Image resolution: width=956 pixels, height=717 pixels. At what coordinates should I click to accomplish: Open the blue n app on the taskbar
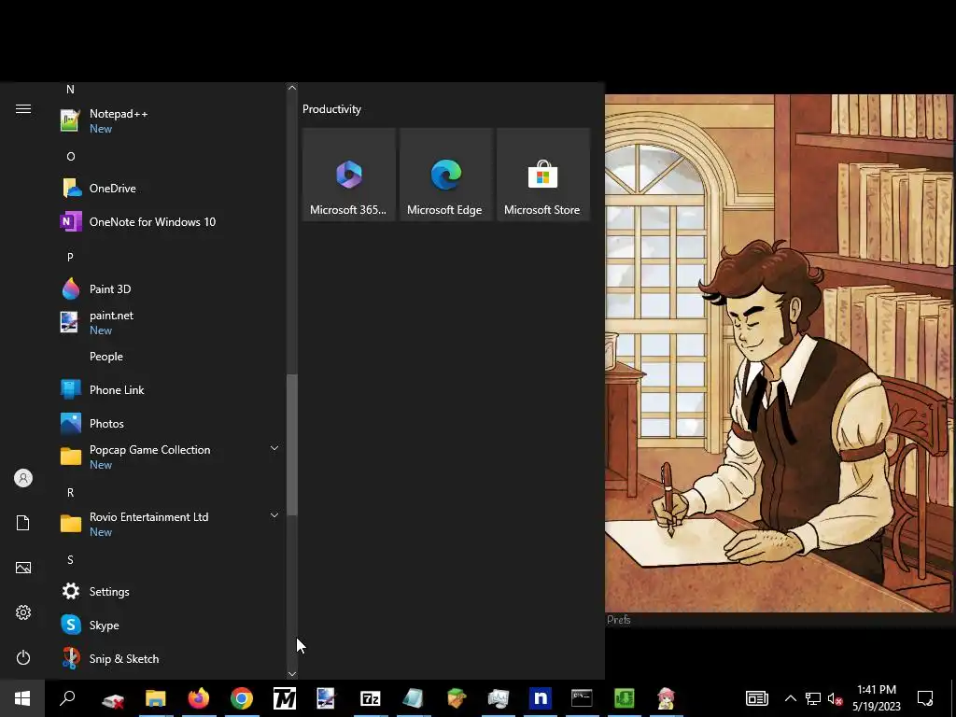click(x=541, y=698)
